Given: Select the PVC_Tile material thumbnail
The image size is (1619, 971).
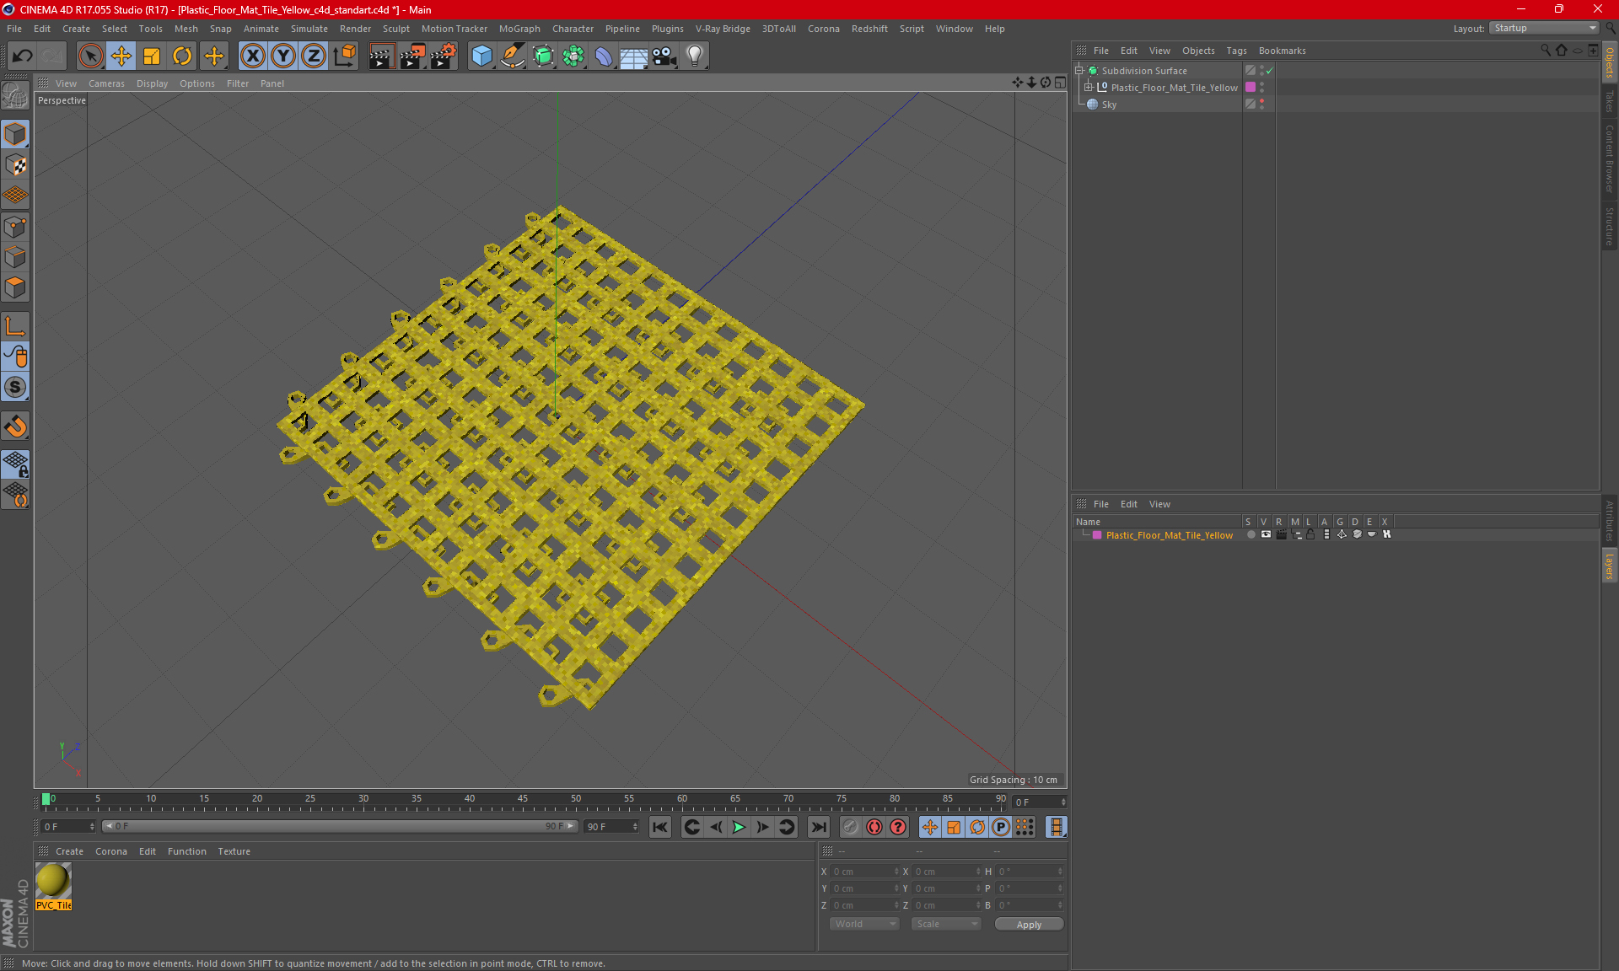Looking at the screenshot, I should pyautogui.click(x=53, y=881).
